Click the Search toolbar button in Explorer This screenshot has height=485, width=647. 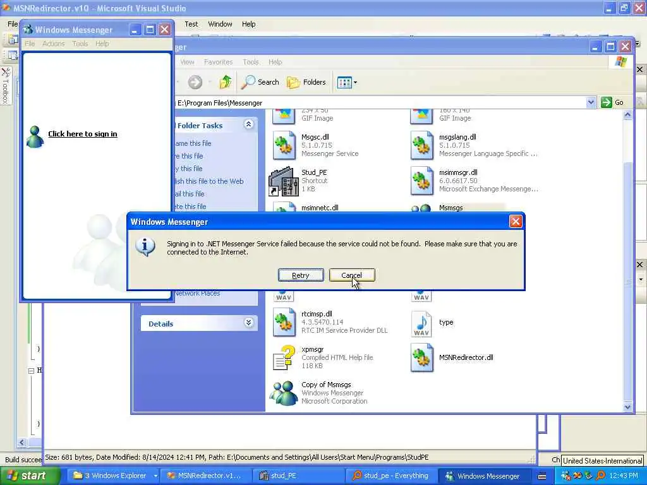(x=260, y=82)
